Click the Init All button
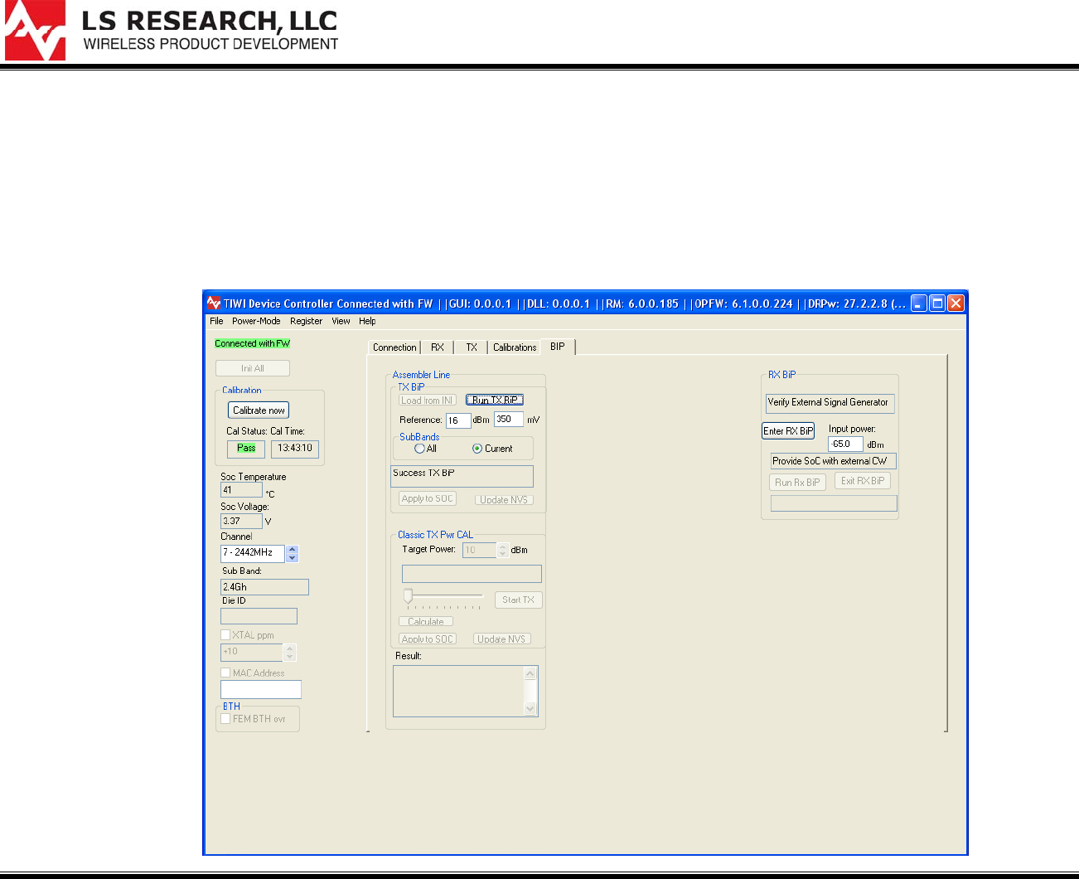Viewport: 1079px width, 879px height. (253, 368)
